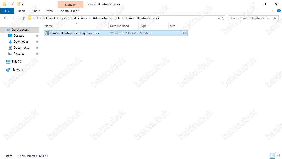
Task: Expand the breadcrumb arrow after Administrative Tools
Action: pos(123,18)
